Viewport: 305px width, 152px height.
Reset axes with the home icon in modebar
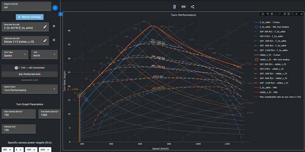296,14
